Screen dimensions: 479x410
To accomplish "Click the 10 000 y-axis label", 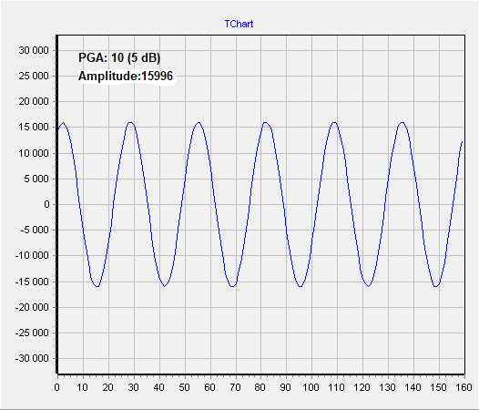I will click(34, 153).
